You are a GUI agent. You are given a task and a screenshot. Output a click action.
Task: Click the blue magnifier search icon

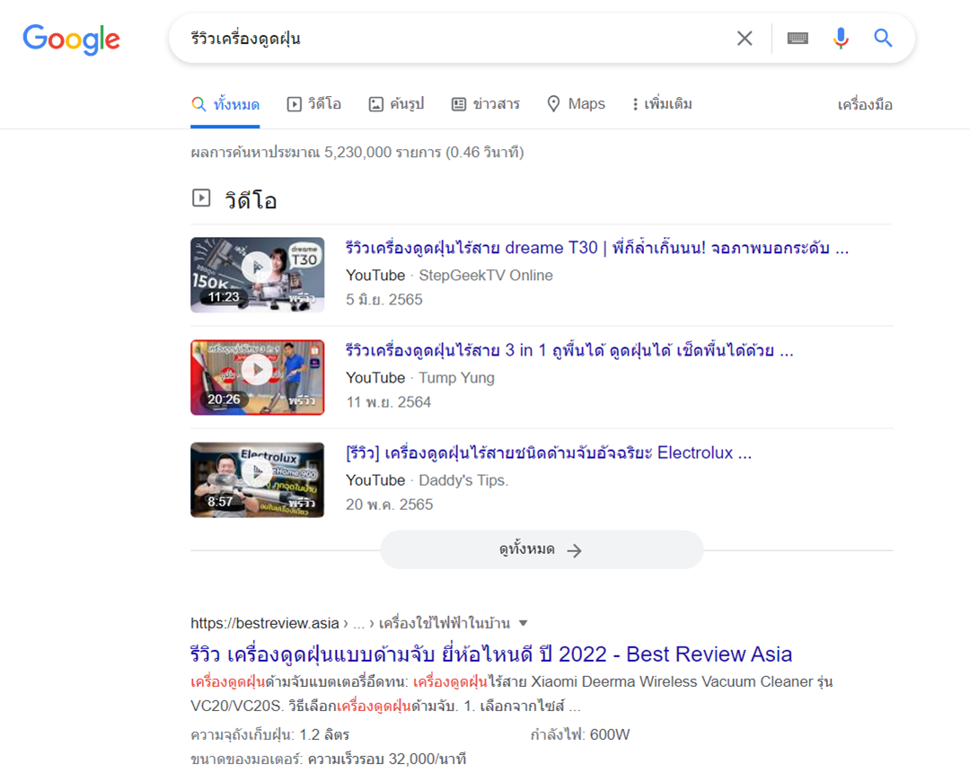click(883, 39)
